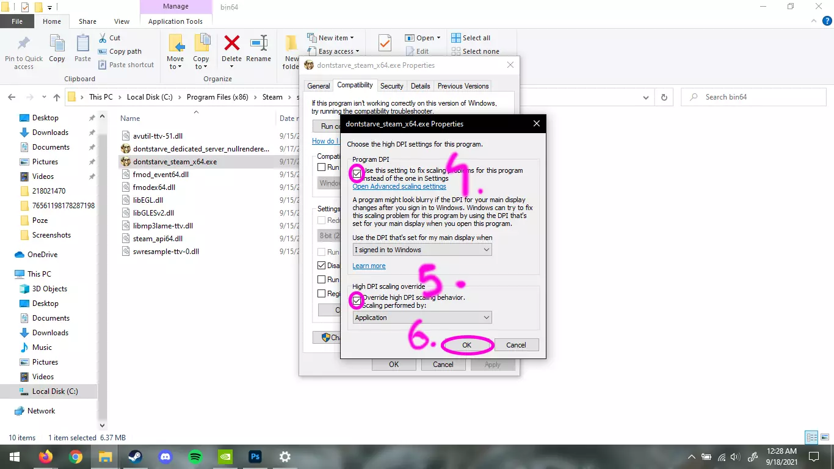Toggle 'Override high DPI scaling behavior' checkbox
The height and width of the screenshot is (469, 834).
click(357, 301)
